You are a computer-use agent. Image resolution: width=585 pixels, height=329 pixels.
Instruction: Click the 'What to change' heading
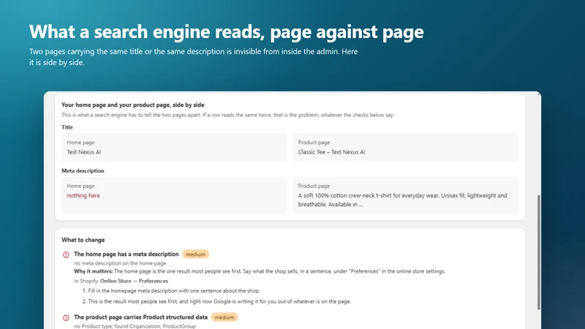click(83, 240)
